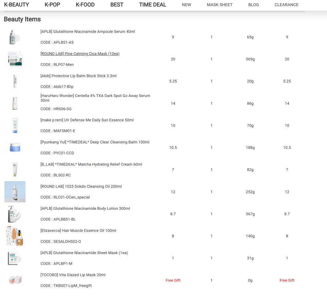Click the Elizavecca Hair Essence Oil thumbnail
327x296 pixels.
click(15, 236)
